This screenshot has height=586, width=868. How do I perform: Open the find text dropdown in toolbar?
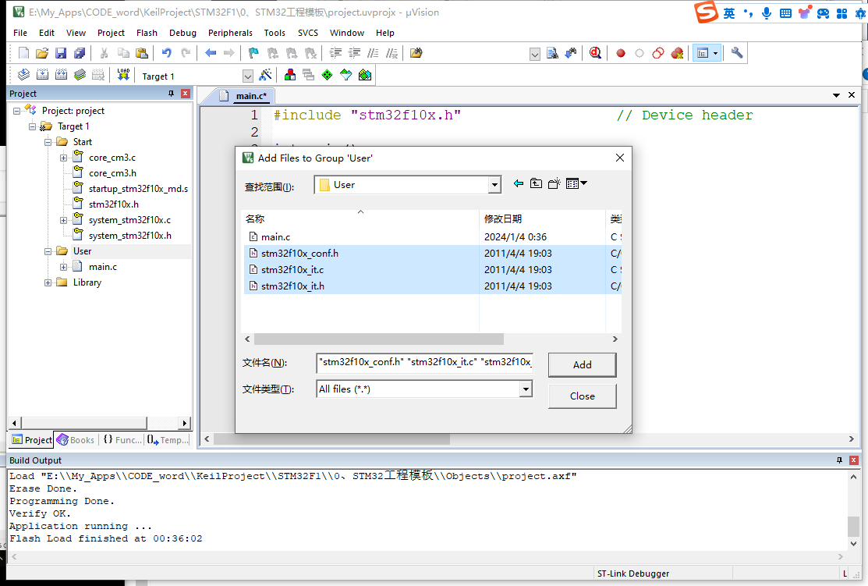pos(535,55)
